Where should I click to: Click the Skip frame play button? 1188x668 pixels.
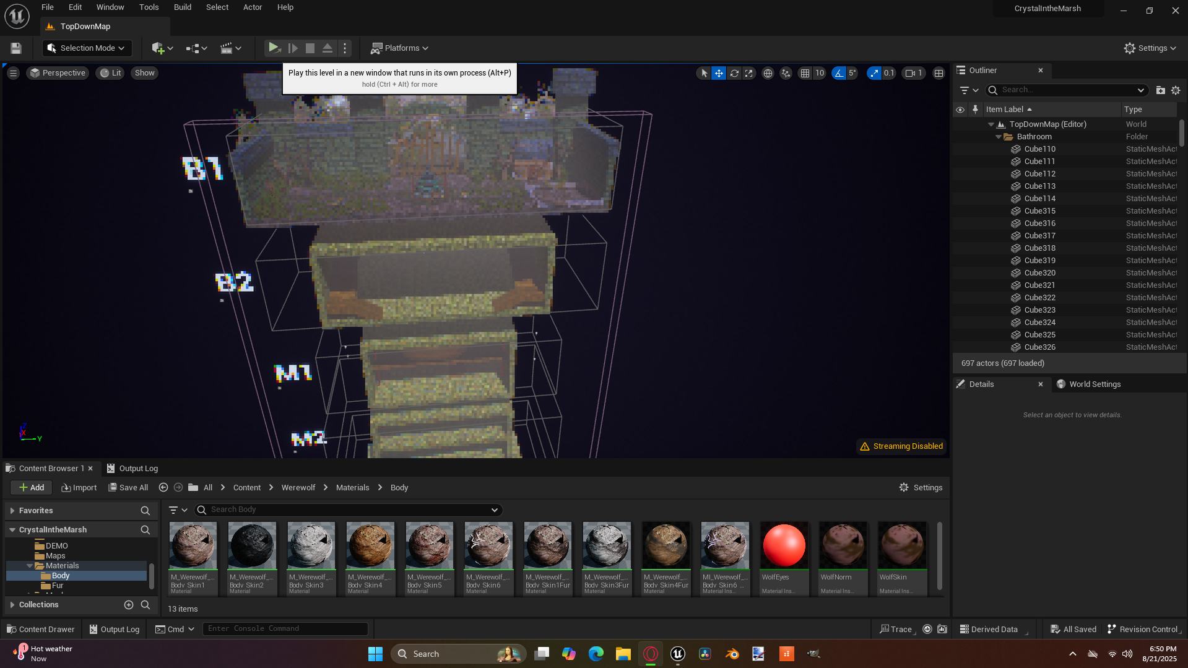[293, 48]
